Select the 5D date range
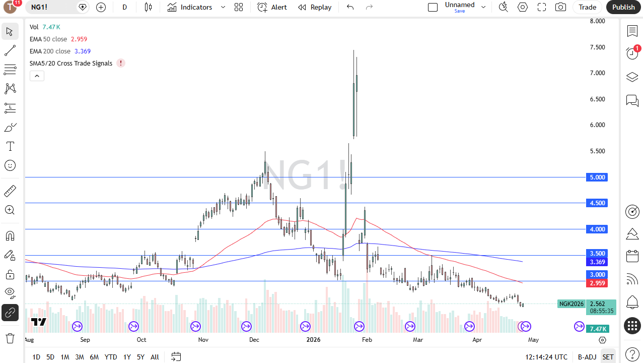The image size is (643, 363). (50, 357)
